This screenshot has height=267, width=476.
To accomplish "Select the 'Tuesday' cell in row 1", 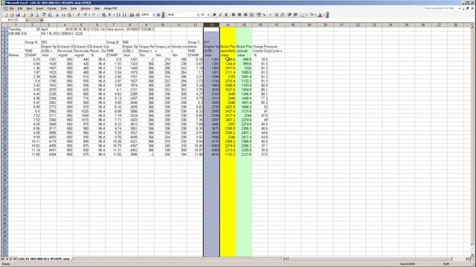I will 16,30.
